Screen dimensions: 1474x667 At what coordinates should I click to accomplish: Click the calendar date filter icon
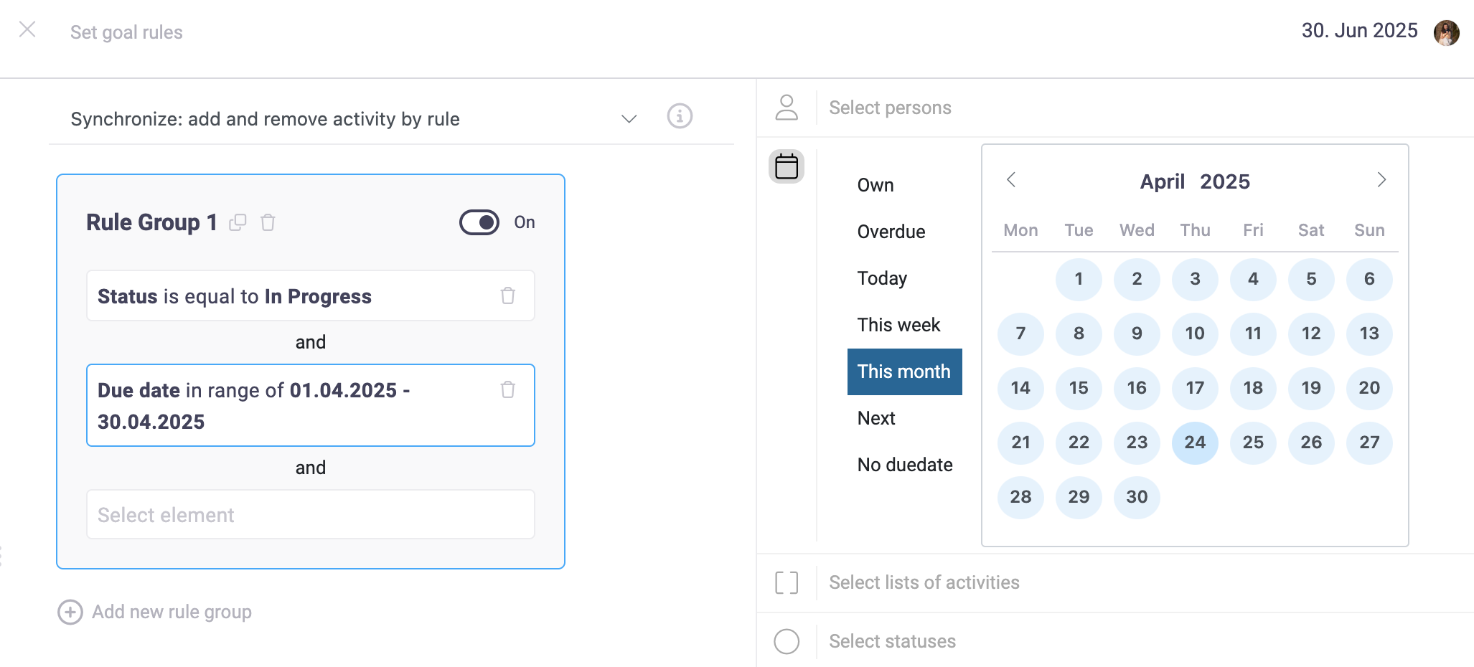click(787, 166)
